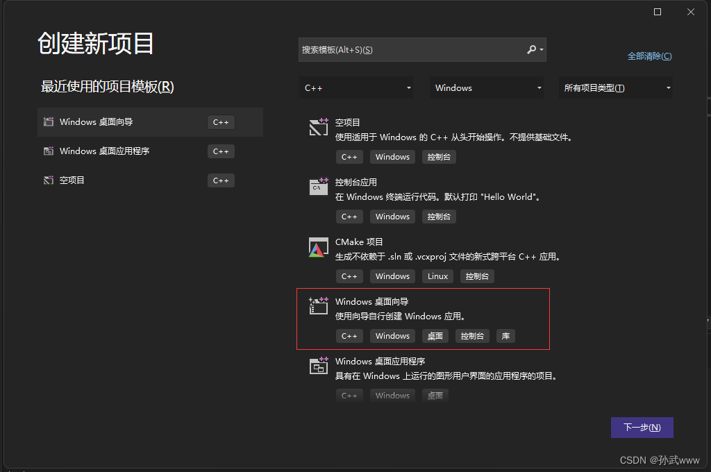Click the Windows 桌面向导 template icon in results
711x472 pixels.
click(x=318, y=306)
